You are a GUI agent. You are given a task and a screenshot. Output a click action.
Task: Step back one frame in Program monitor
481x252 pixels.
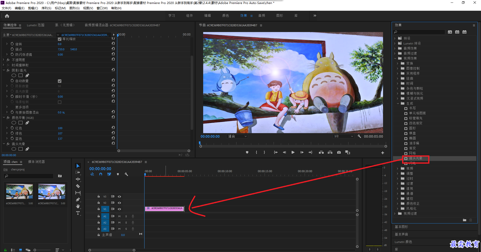(284, 152)
